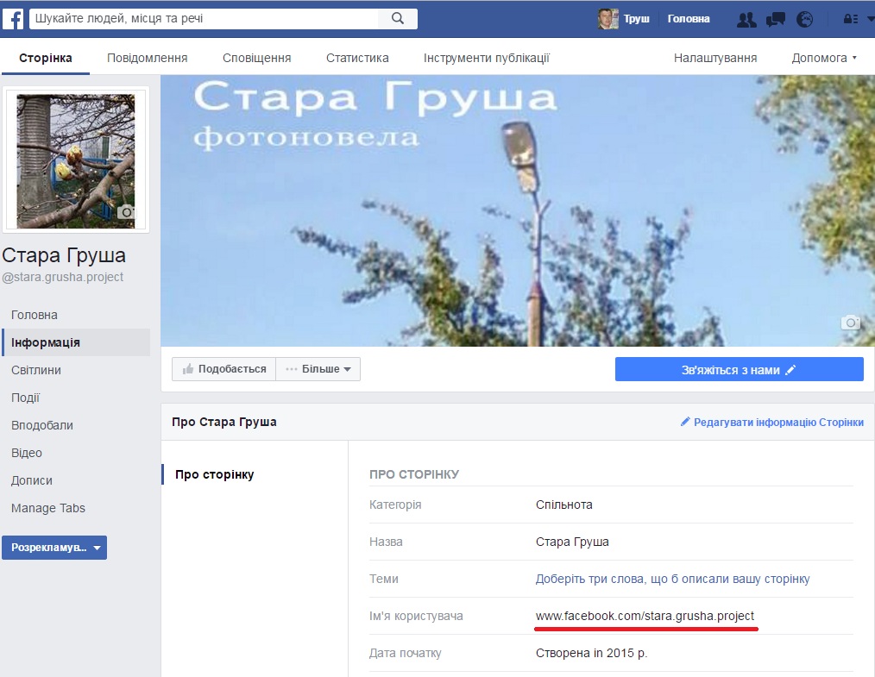
Task: Expand the Більше dropdown button
Action: [318, 369]
